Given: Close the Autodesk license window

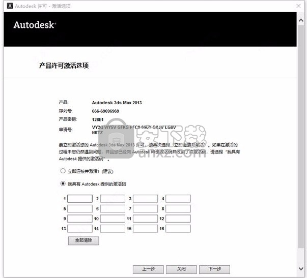Looking at the screenshot, I should pyautogui.click(x=298, y=6).
